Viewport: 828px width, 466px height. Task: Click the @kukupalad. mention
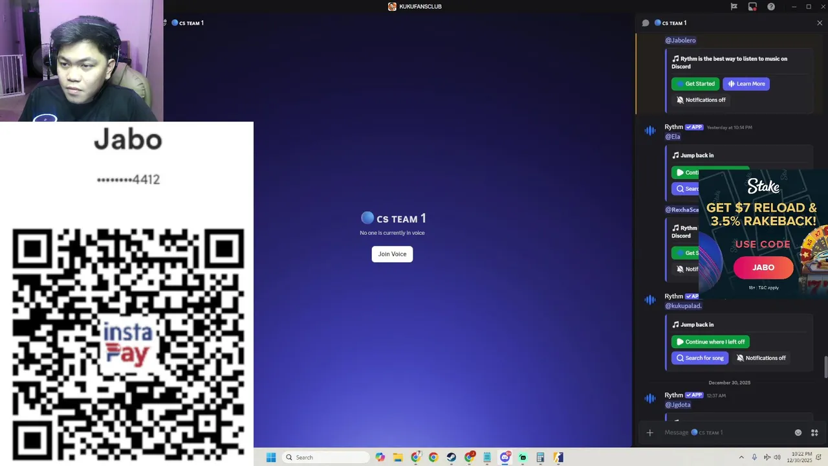point(683,305)
